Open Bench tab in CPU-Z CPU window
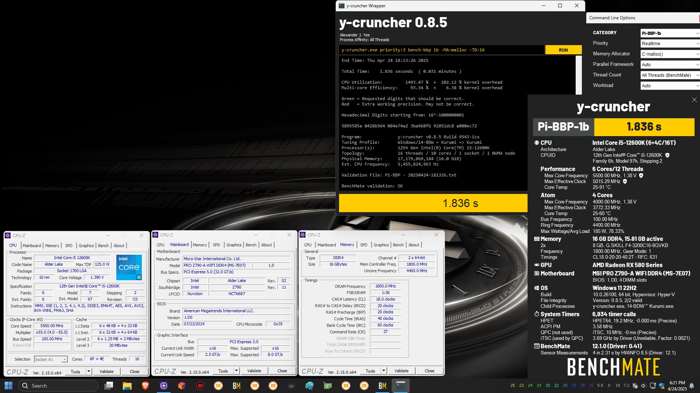Image resolution: width=700 pixels, height=393 pixels. (104, 246)
